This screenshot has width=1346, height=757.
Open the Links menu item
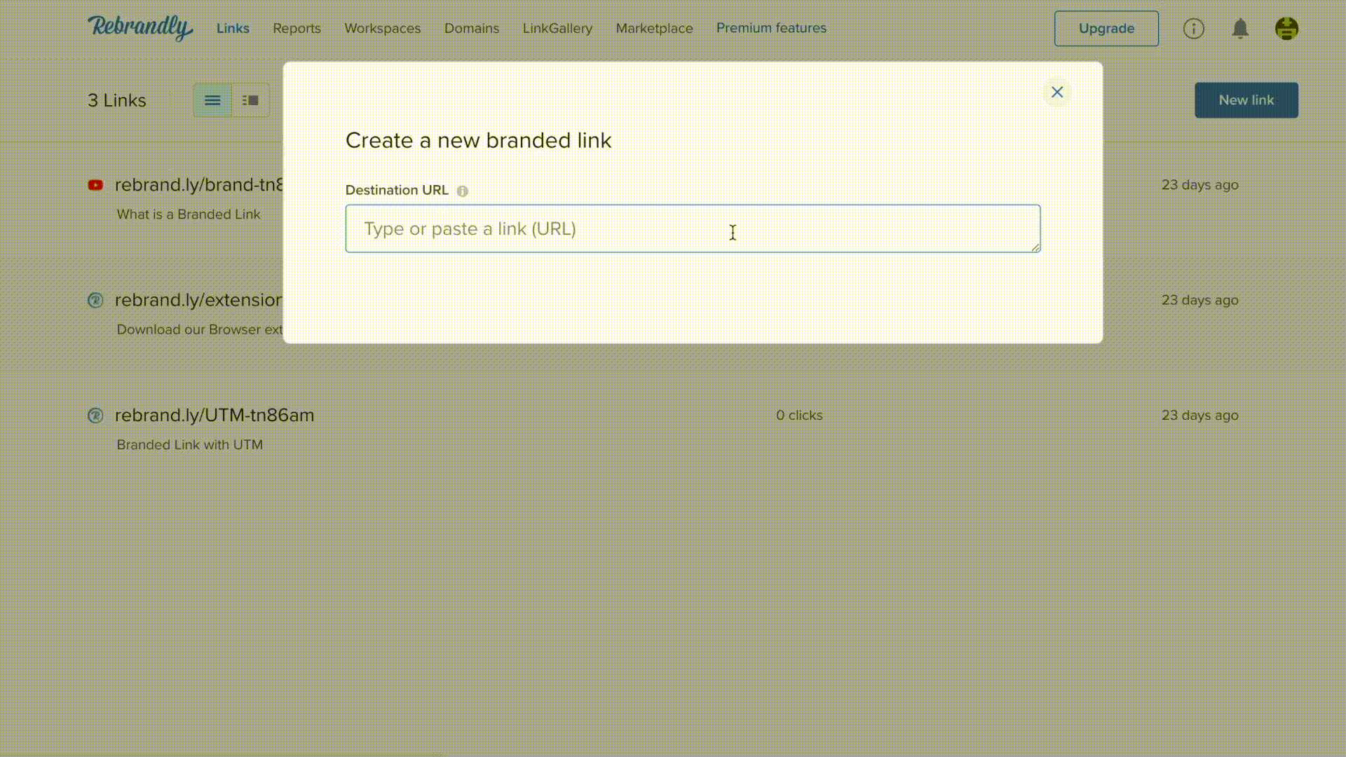[233, 28]
